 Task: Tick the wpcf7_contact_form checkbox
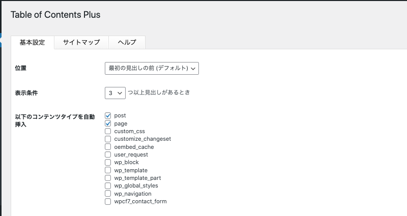coord(108,201)
